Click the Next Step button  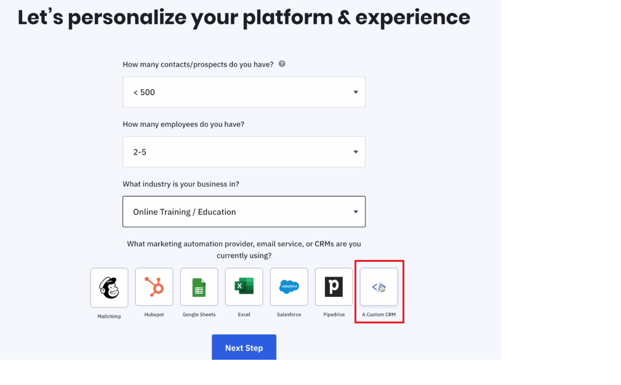(244, 347)
